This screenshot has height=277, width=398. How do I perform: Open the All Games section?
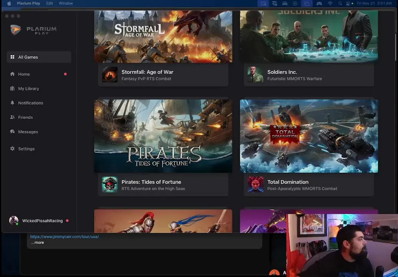pyautogui.click(x=39, y=57)
